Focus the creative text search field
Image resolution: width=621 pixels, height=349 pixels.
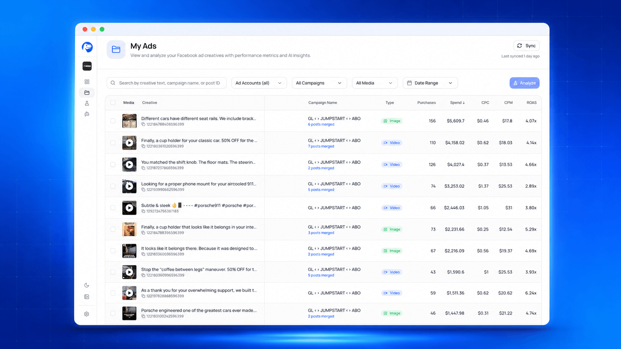tap(166, 83)
